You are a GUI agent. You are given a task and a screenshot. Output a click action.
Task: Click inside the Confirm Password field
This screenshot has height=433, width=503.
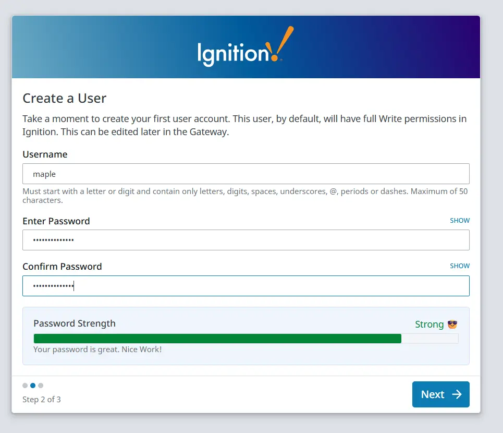[245, 286]
